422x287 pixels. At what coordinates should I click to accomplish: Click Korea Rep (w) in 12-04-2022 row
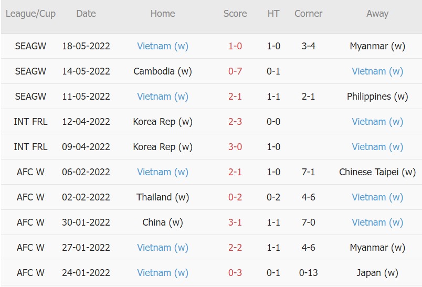click(162, 122)
